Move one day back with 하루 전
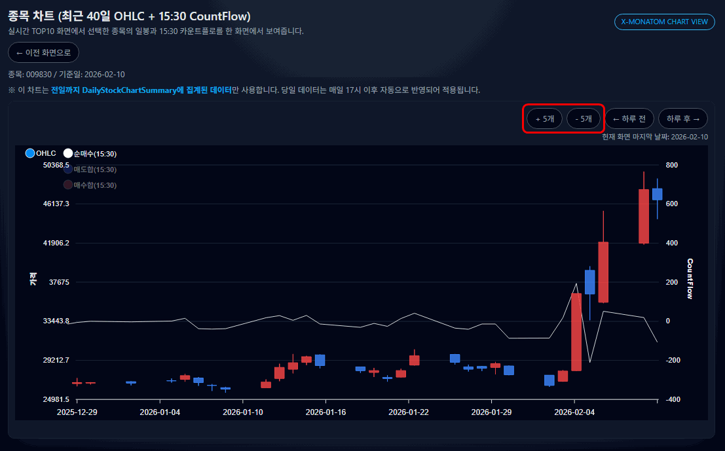725x451 pixels. point(629,119)
